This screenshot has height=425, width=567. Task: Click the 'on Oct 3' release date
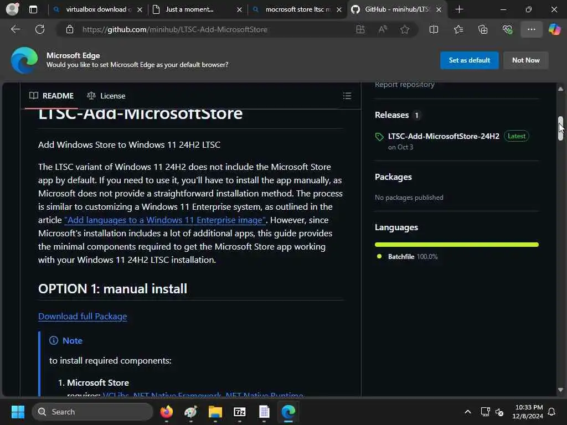(400, 147)
